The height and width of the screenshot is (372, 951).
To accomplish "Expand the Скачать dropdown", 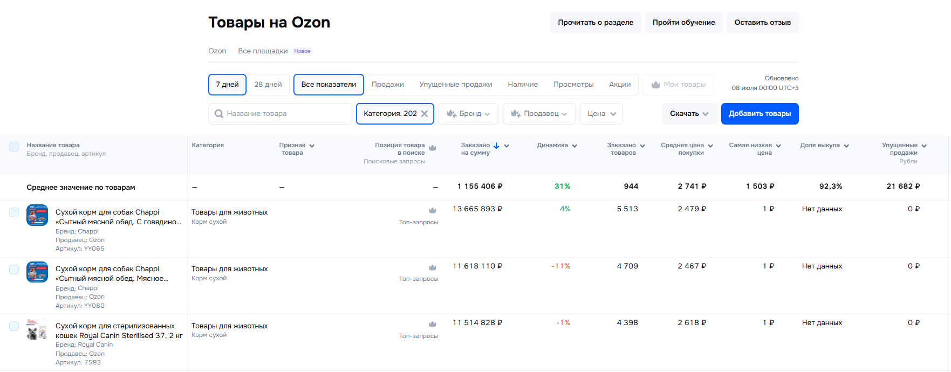I will tap(689, 114).
